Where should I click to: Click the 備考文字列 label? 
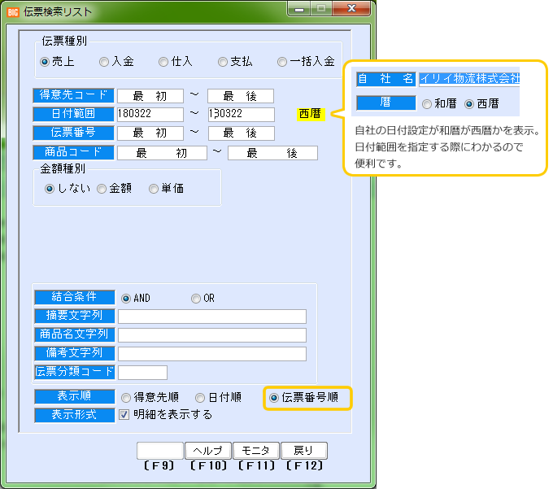point(75,353)
